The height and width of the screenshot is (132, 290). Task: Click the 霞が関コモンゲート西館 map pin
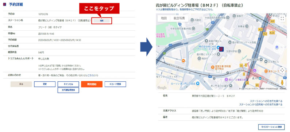coord(230,43)
